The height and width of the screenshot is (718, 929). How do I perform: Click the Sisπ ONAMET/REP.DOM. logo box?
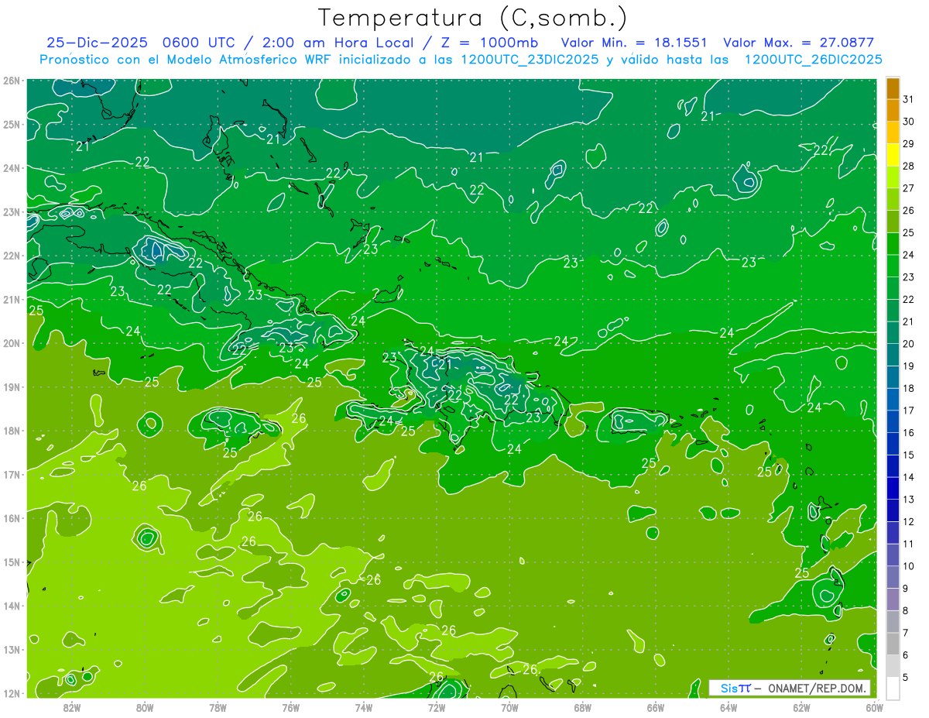[x=790, y=688]
